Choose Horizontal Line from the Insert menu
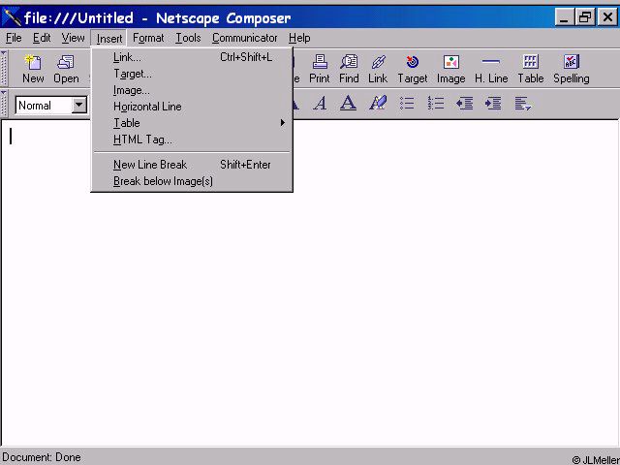This screenshot has width=620, height=465. 192,107
